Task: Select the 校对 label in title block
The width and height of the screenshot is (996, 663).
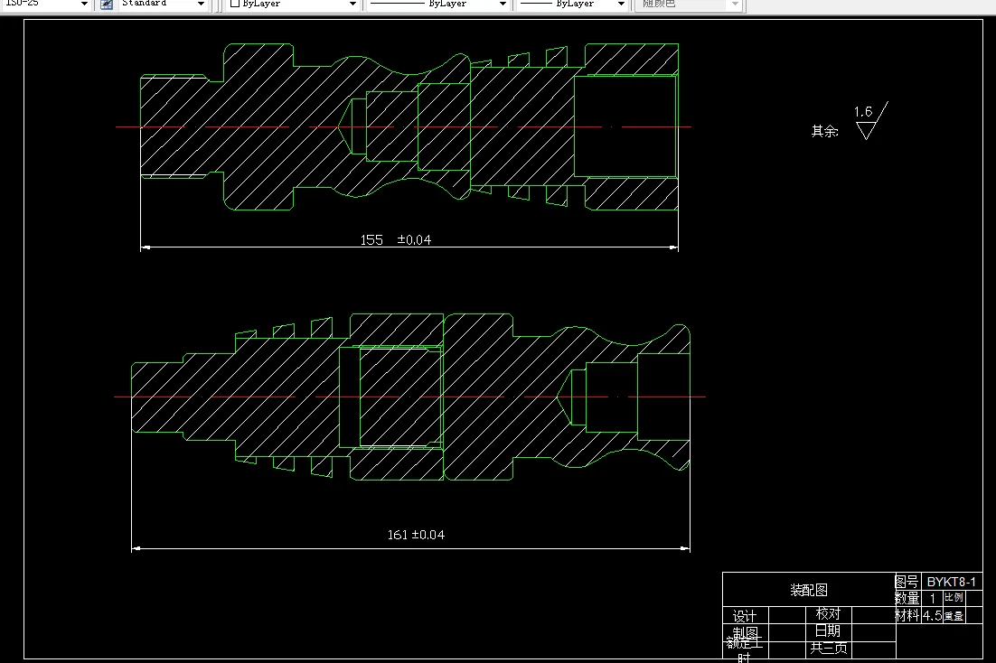Action: [828, 613]
